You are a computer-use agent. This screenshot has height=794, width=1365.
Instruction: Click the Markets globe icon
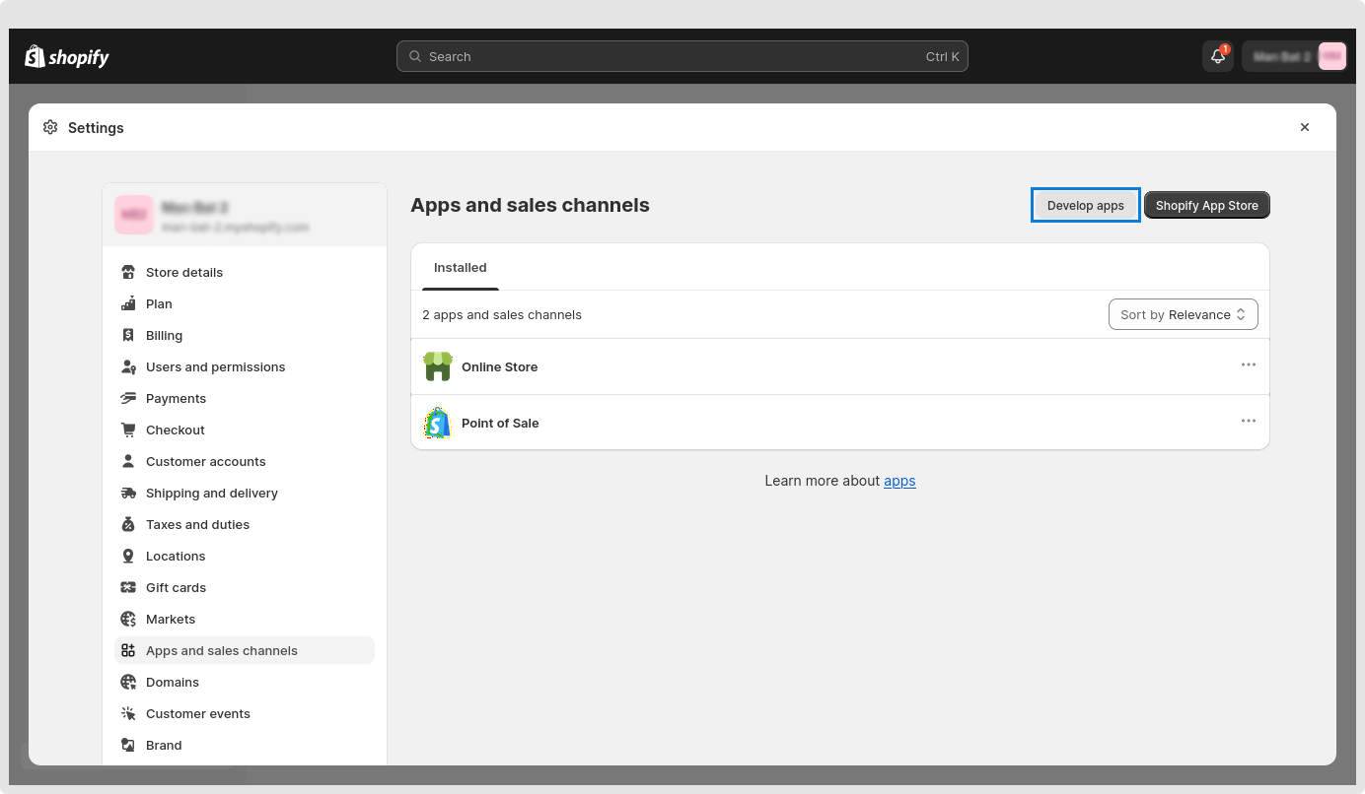128,619
